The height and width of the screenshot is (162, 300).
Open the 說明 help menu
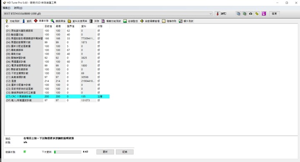(18, 8)
